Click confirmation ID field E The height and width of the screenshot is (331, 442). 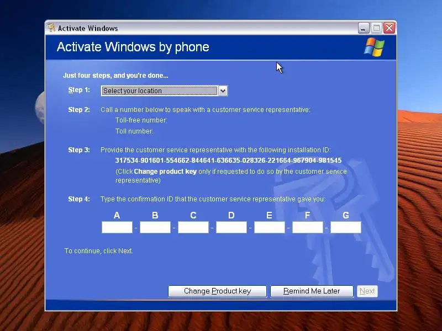(270, 227)
